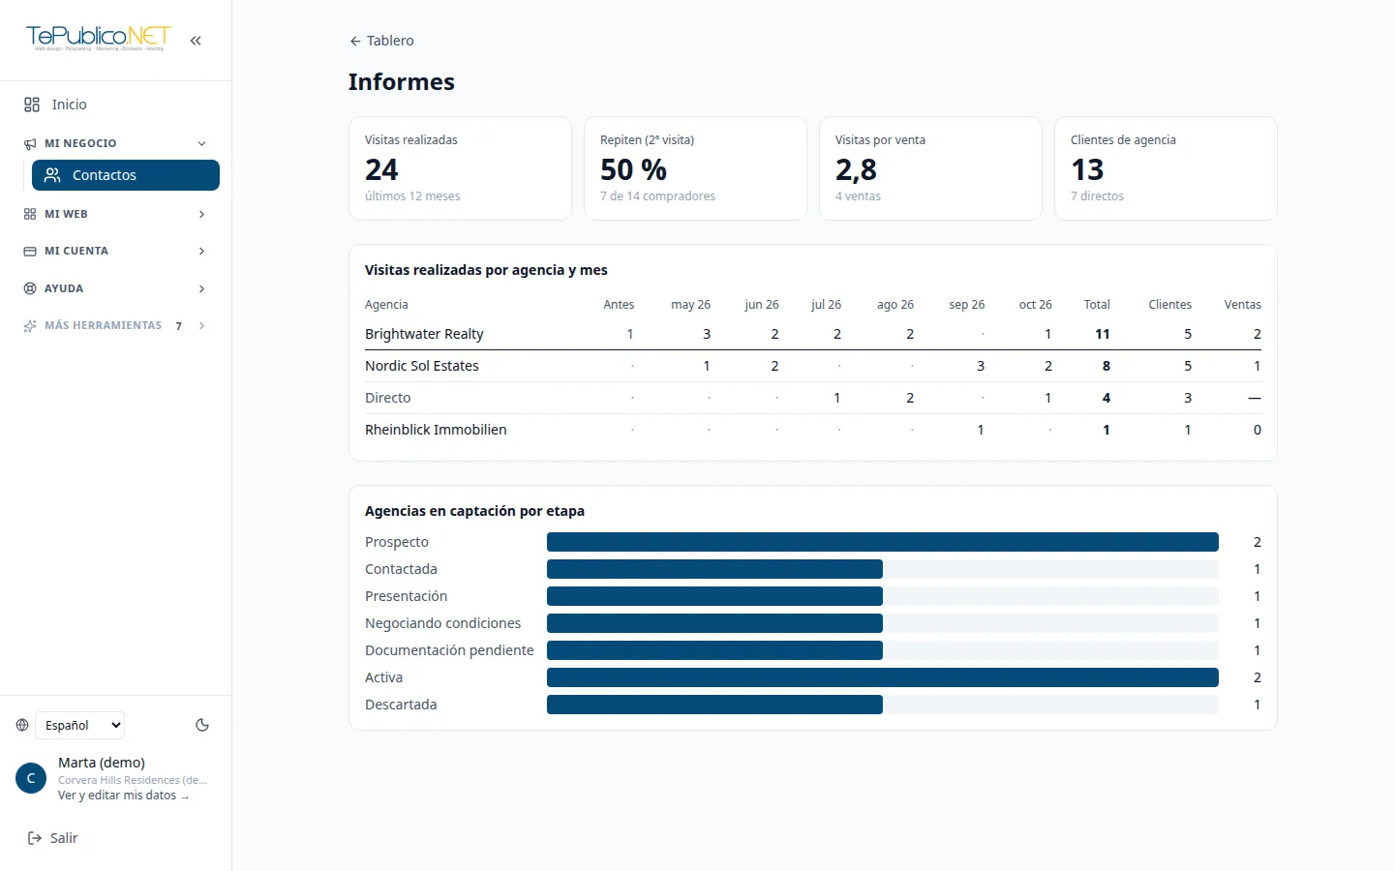Collapse the sidebar with the double-chevron icon
1394x871 pixels.
pyautogui.click(x=196, y=41)
